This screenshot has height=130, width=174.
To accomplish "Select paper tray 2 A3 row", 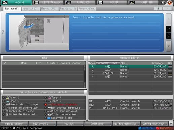I will click(131, 70).
